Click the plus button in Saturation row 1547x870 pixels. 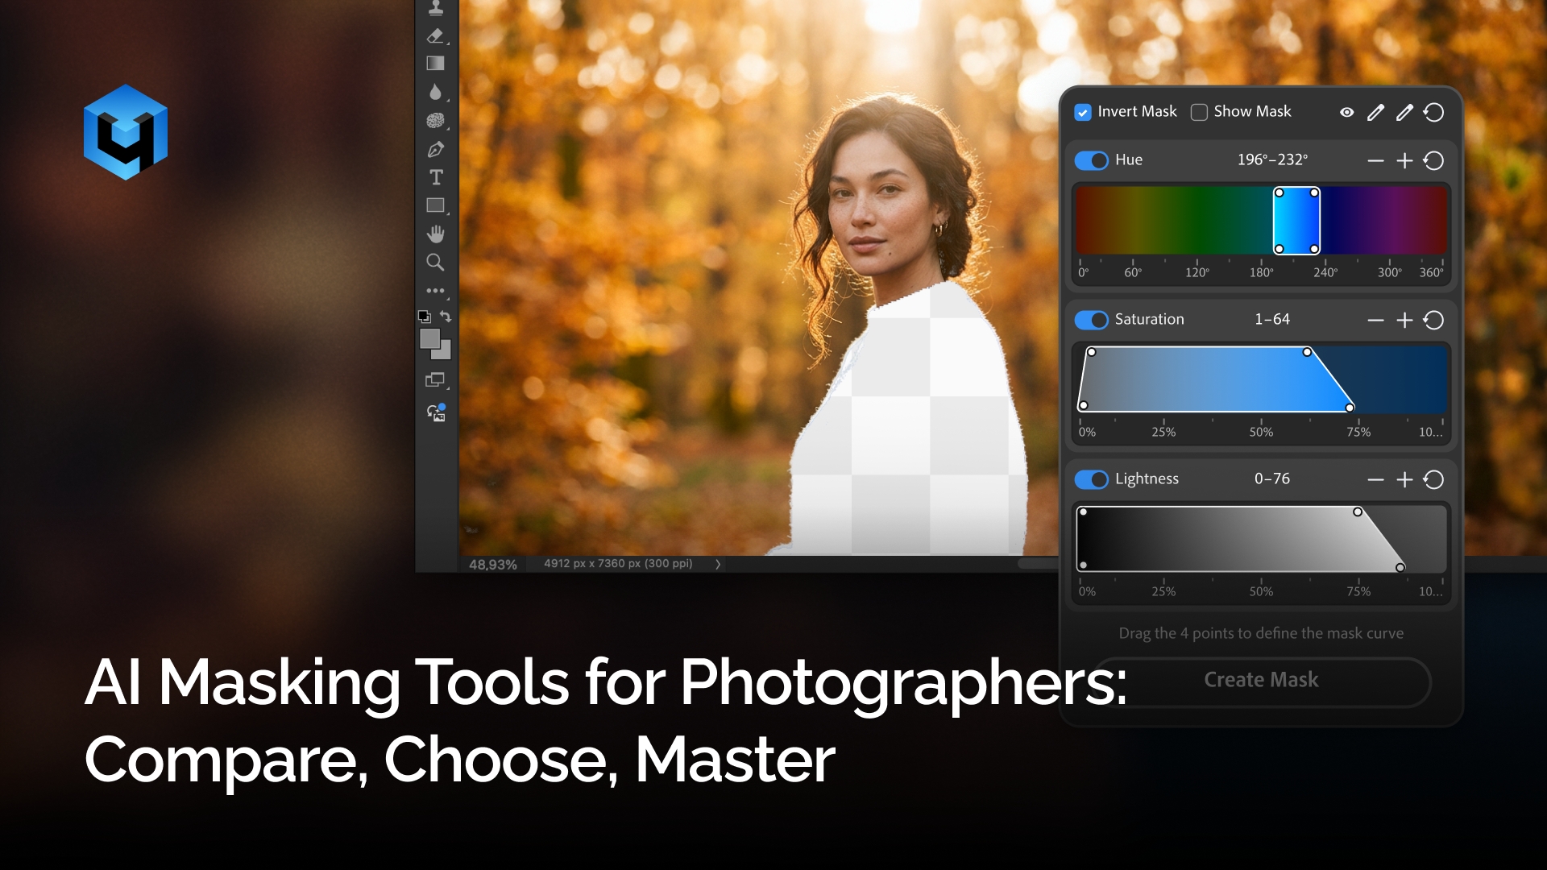click(x=1404, y=320)
